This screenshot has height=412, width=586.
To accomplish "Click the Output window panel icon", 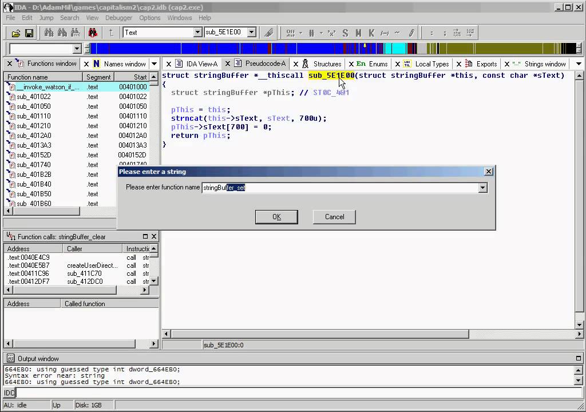I will tap(10, 359).
